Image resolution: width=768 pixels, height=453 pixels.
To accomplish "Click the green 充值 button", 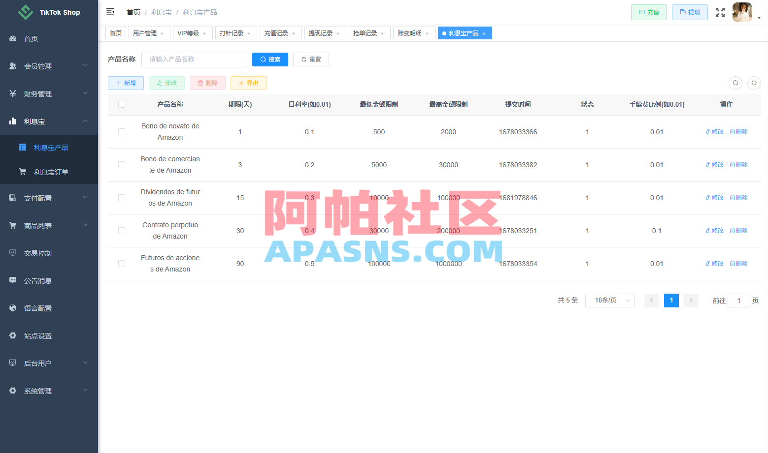I will pyautogui.click(x=649, y=12).
